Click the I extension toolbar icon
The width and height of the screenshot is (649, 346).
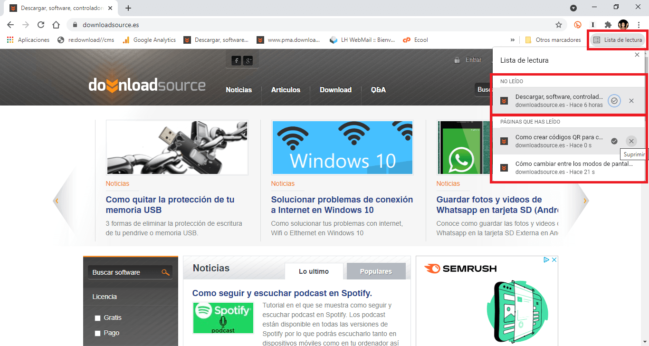[x=593, y=25]
